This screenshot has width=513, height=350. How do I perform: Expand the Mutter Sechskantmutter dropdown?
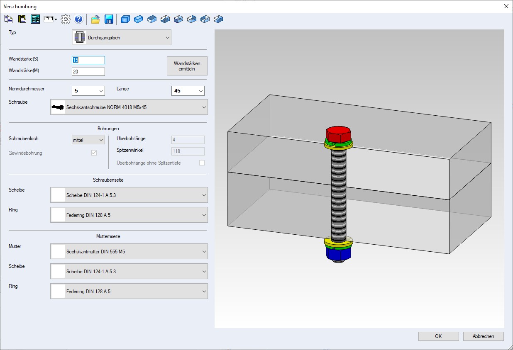tap(204, 252)
